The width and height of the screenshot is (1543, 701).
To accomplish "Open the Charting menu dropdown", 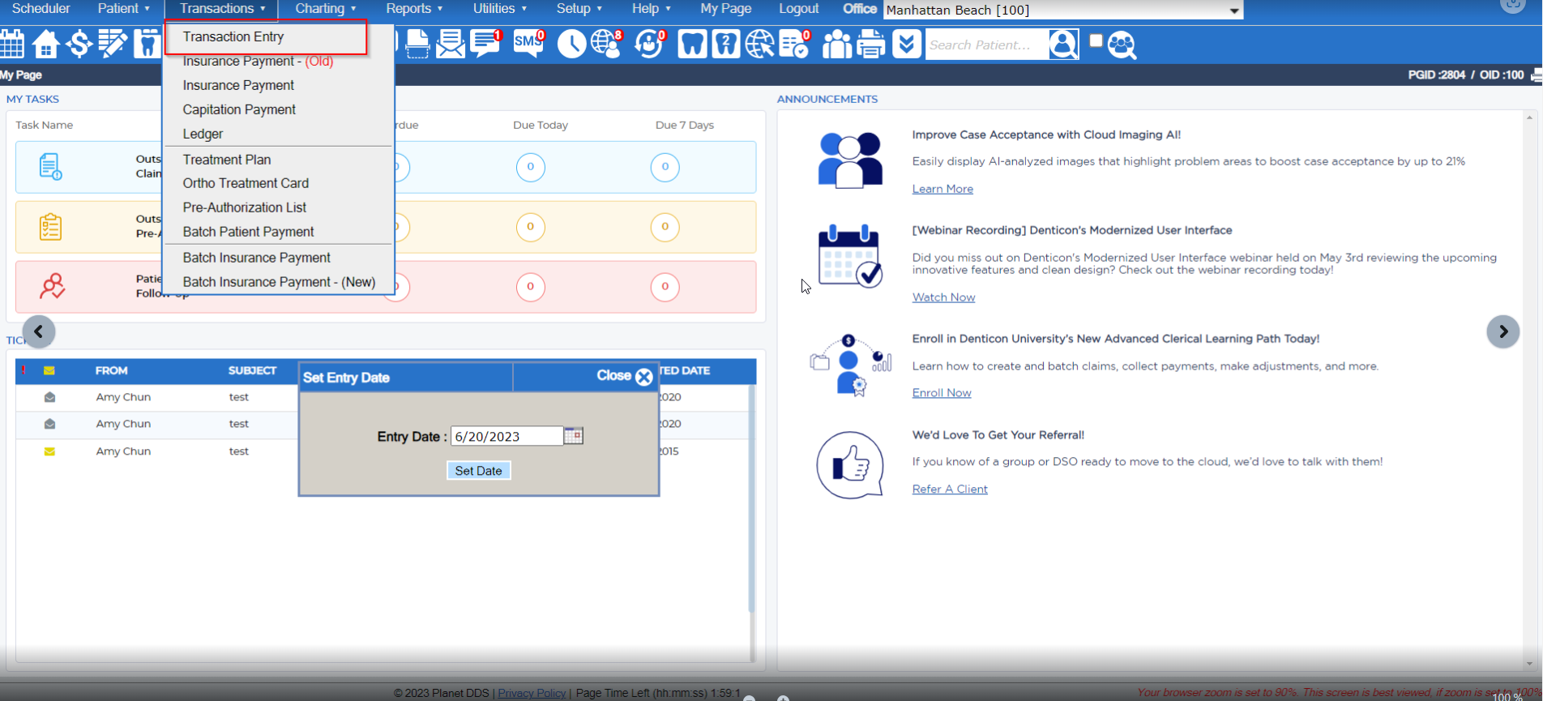I will pos(325,9).
